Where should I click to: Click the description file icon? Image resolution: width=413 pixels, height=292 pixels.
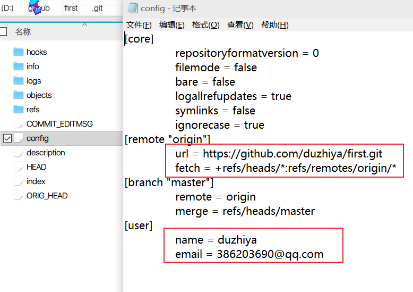click(x=19, y=152)
